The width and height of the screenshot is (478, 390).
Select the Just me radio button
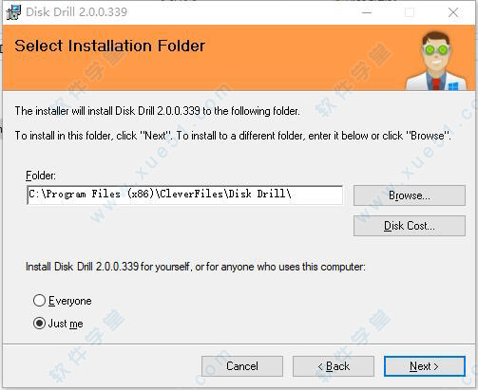click(x=39, y=324)
